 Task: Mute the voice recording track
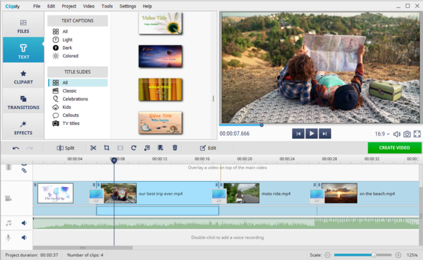point(24,238)
